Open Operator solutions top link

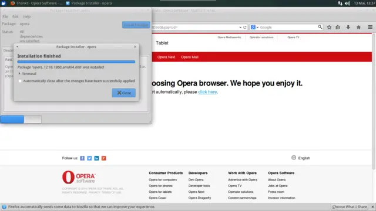click(x=261, y=38)
